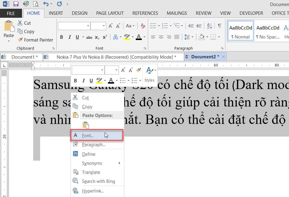289x197 pixels.
Task: Toggle italic formatting in the Font group
Action: click(70, 37)
